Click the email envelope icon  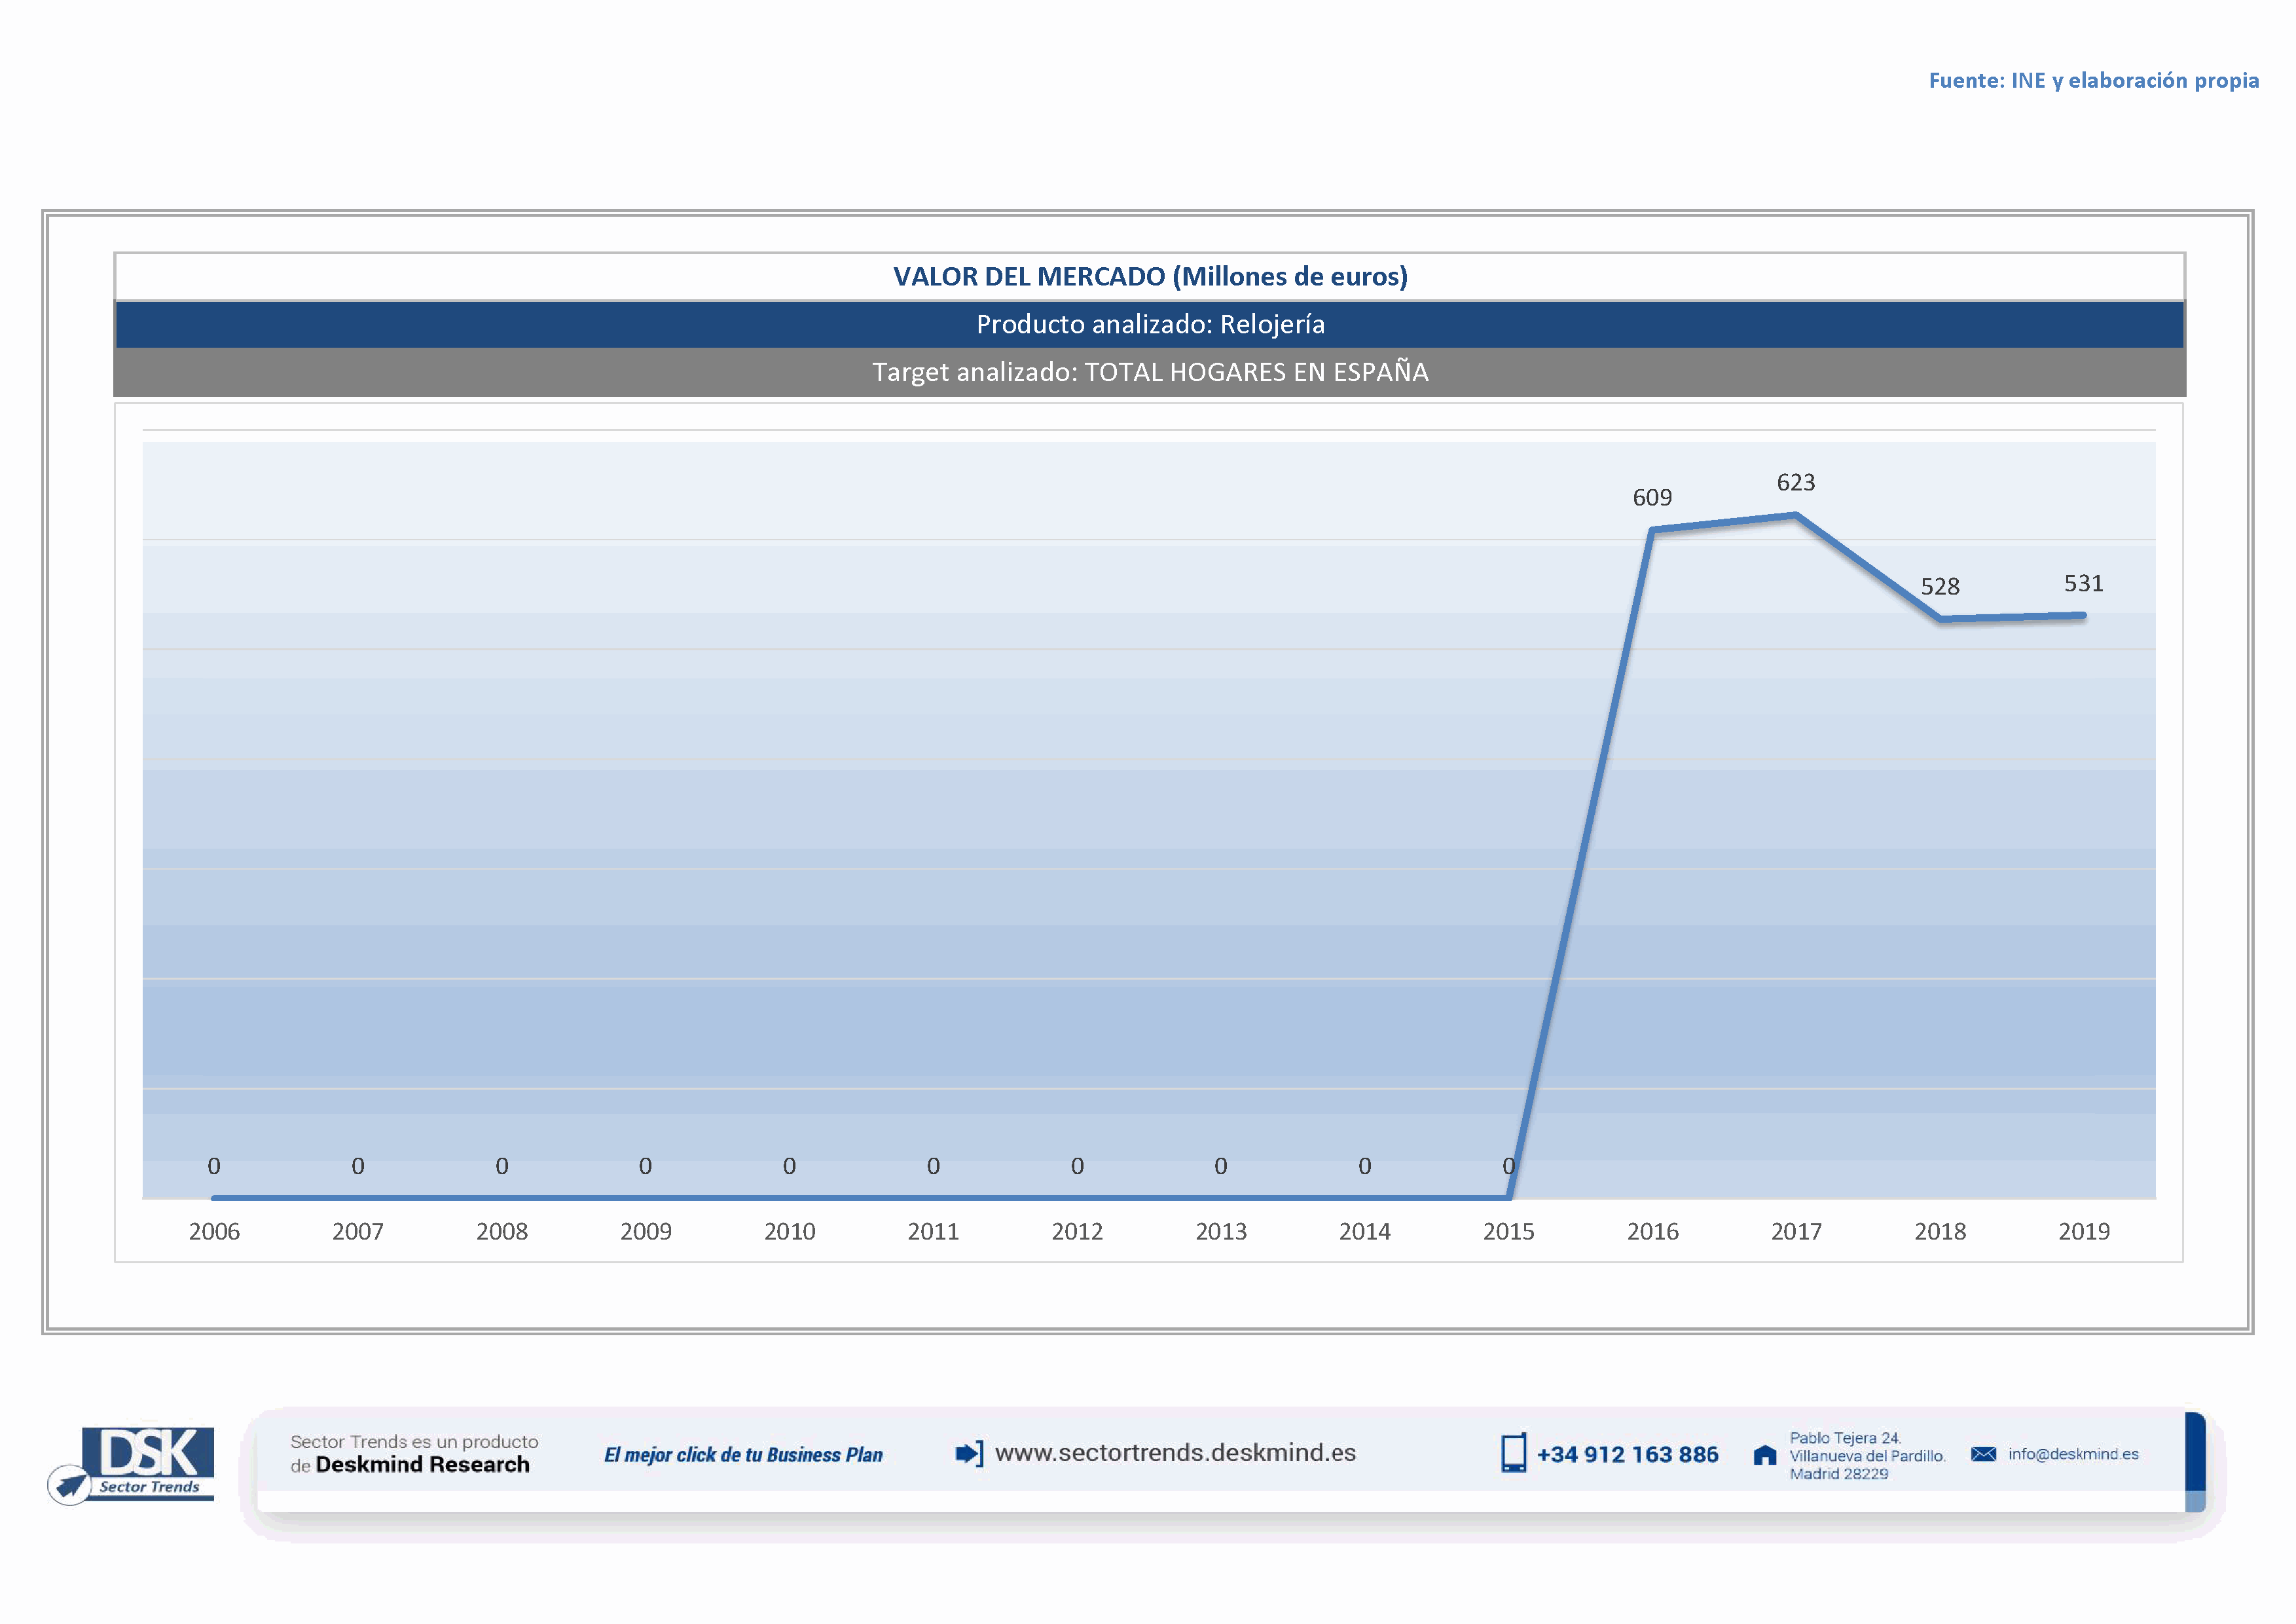[x=1983, y=1454]
